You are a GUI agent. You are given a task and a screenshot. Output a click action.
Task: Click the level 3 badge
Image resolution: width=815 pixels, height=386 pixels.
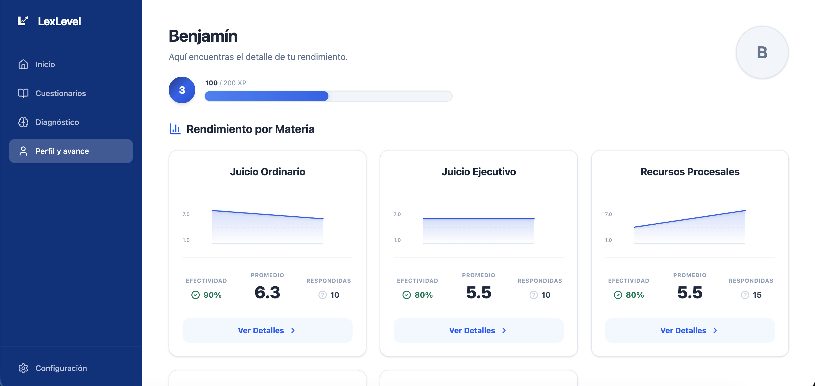coord(182,90)
